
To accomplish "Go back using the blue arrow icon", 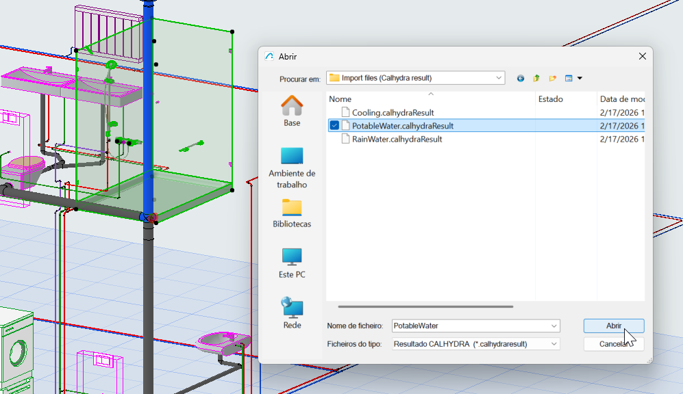I will 521,78.
